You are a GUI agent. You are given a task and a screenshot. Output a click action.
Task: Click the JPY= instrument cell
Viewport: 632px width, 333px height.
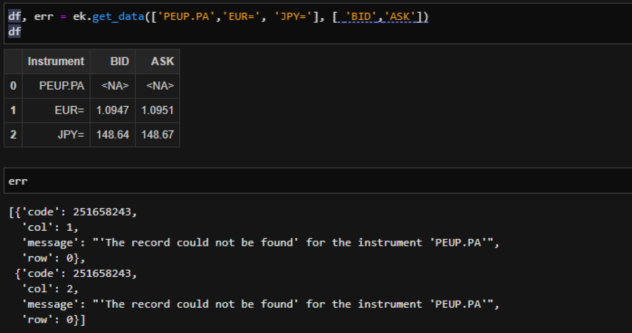70,135
